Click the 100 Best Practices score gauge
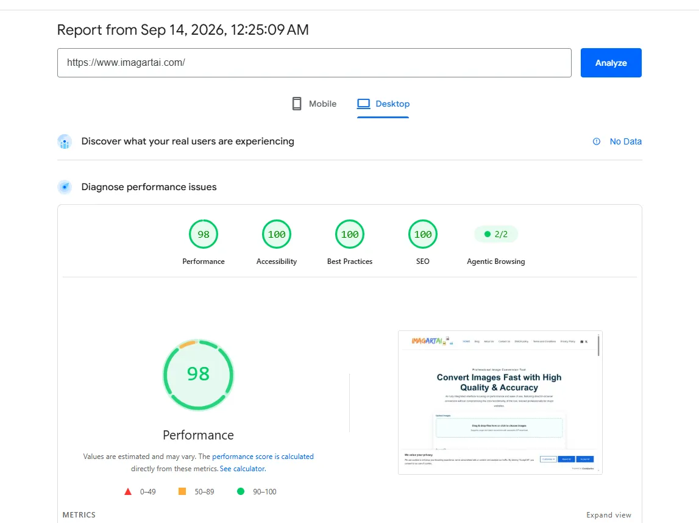 pos(350,234)
